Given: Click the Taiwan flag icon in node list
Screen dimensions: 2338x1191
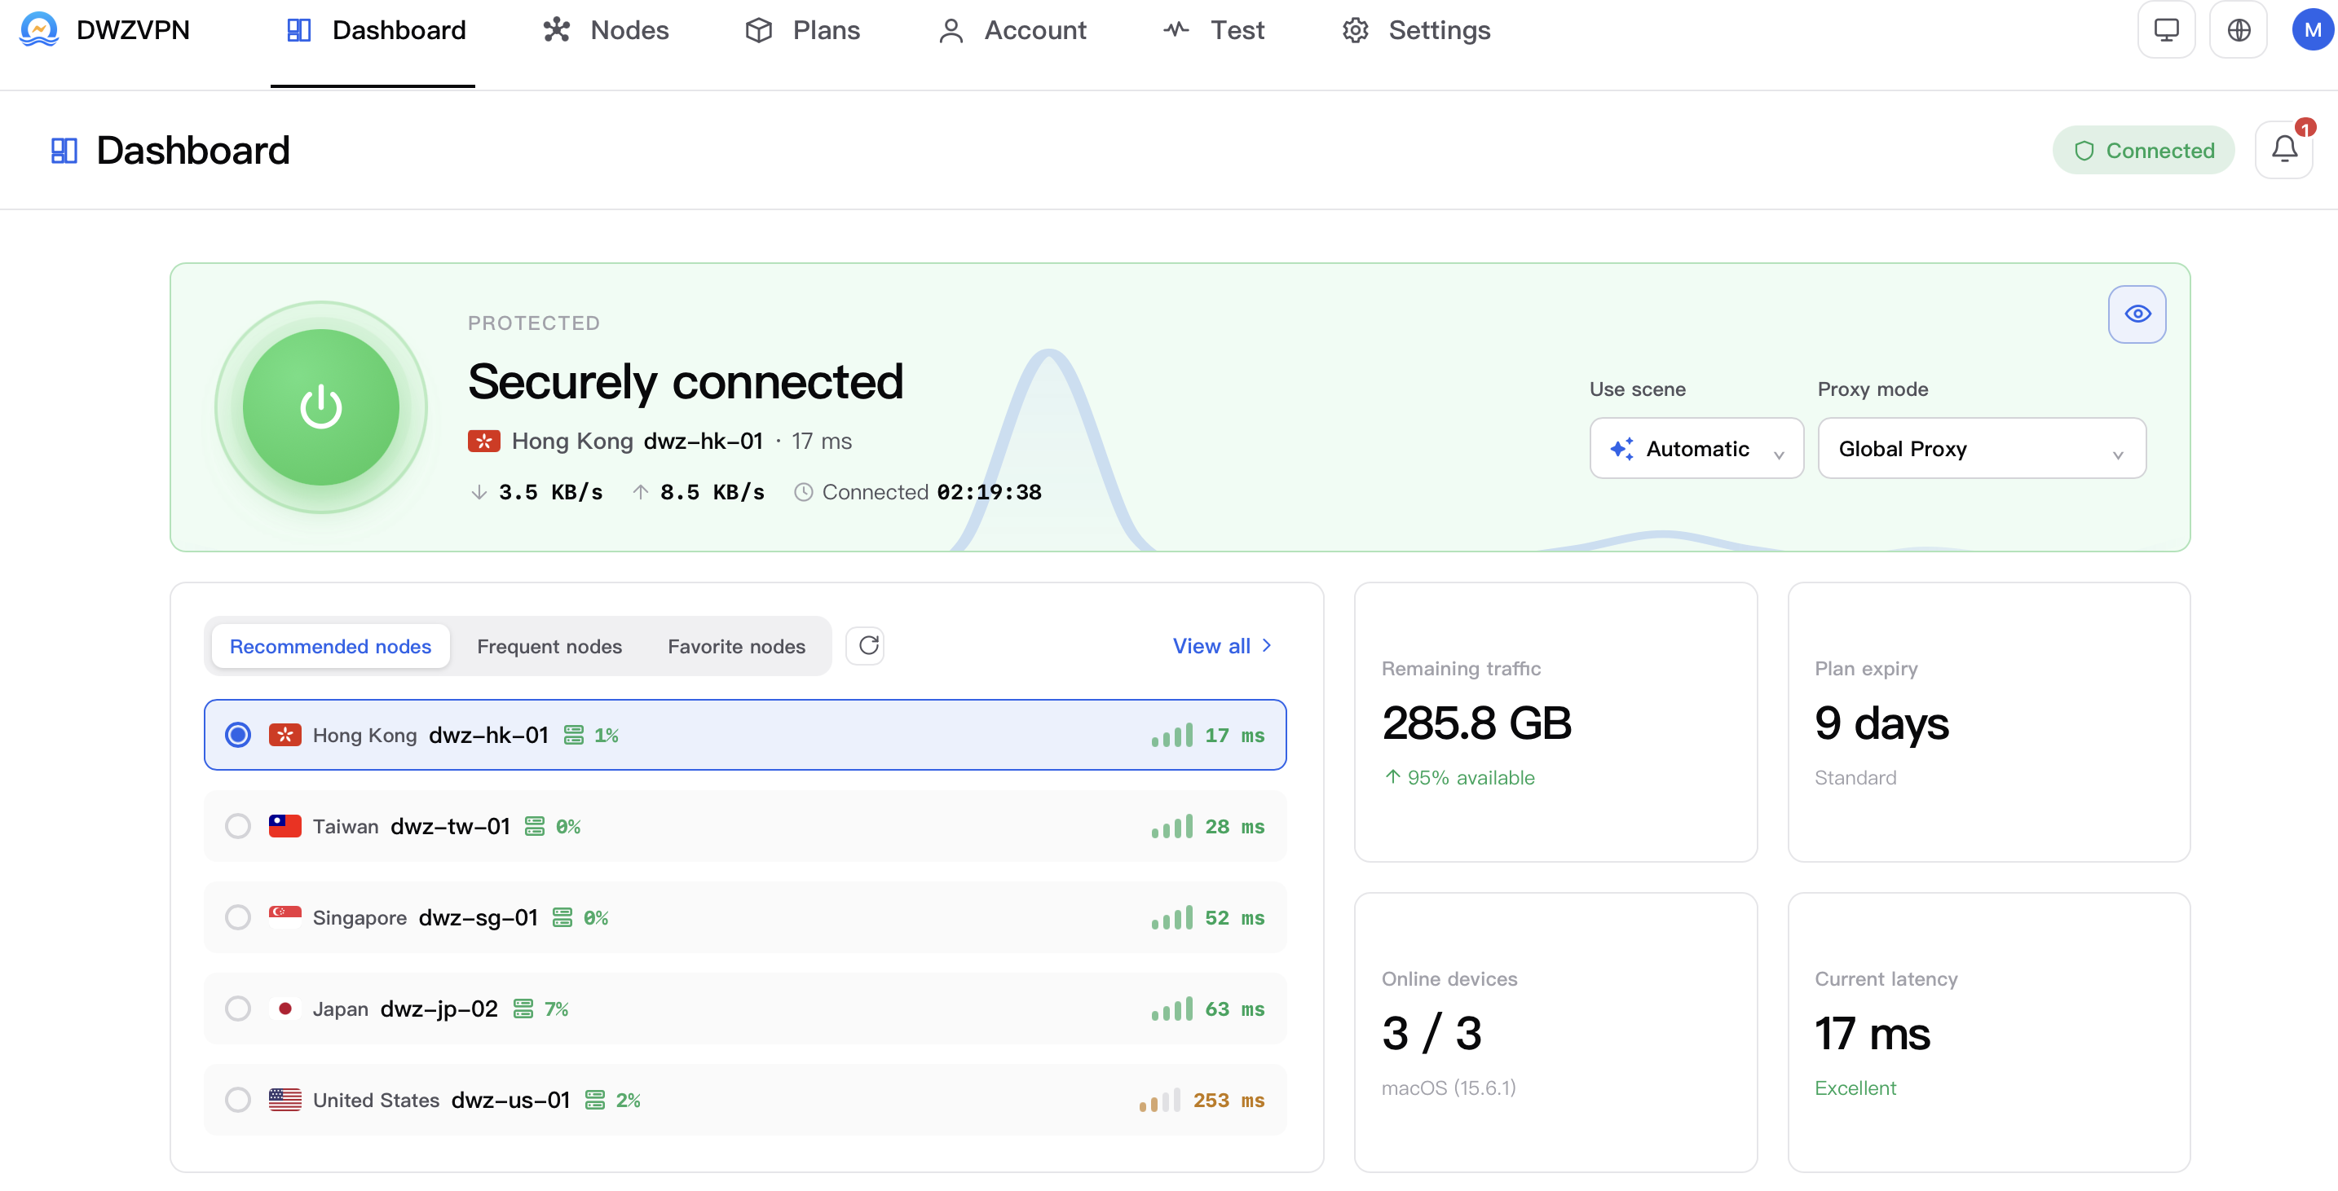Looking at the screenshot, I should pos(284,825).
